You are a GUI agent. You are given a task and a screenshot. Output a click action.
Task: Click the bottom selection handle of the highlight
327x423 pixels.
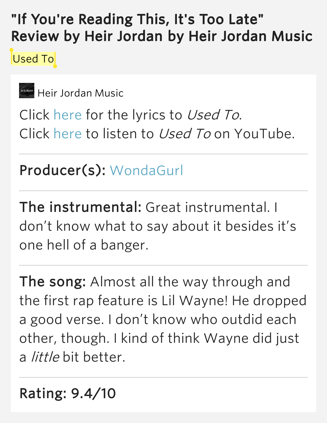coord(55,66)
